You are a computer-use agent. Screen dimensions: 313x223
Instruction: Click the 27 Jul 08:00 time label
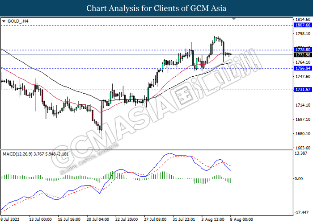pos(155,219)
